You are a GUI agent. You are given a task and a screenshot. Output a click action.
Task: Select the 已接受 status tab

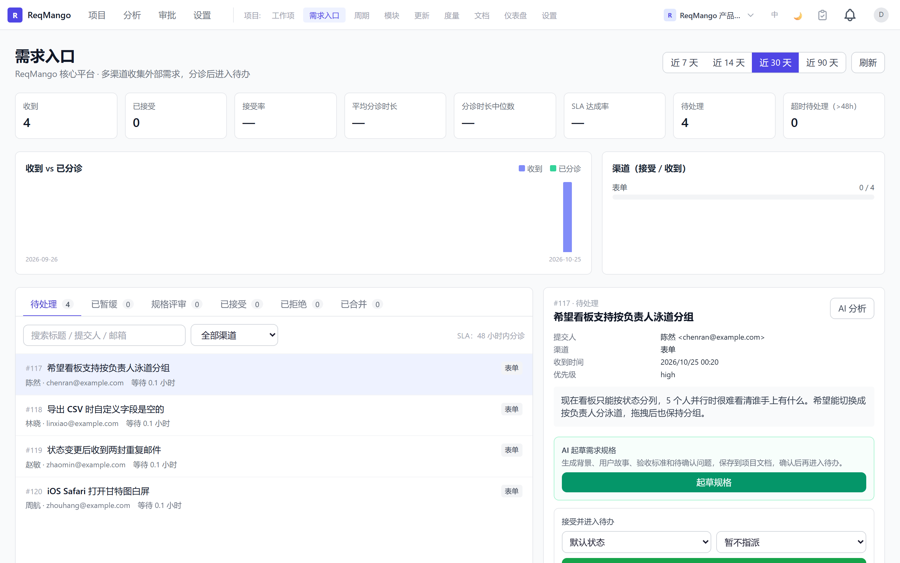[x=241, y=304]
